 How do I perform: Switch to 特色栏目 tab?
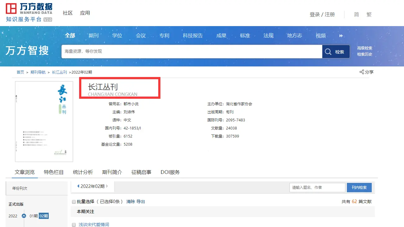click(x=54, y=172)
